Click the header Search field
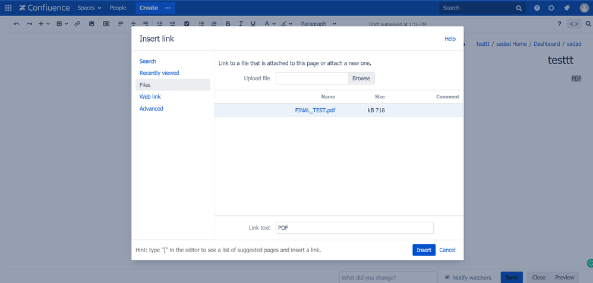 tap(482, 8)
